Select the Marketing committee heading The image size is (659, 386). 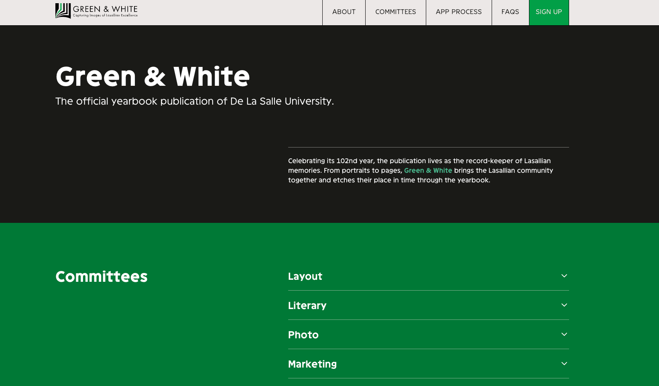point(312,364)
